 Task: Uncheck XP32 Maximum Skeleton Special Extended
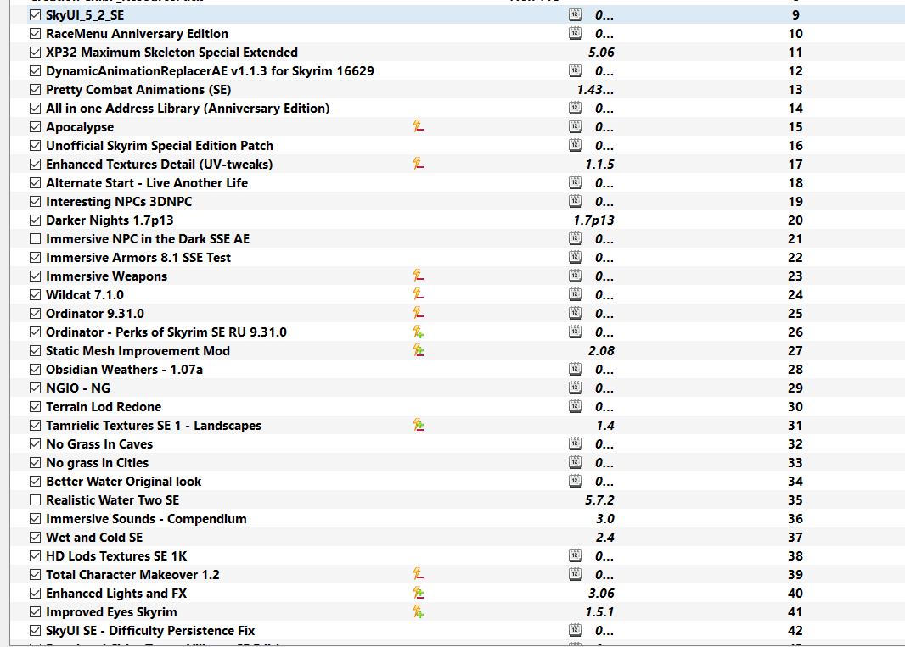pos(35,53)
